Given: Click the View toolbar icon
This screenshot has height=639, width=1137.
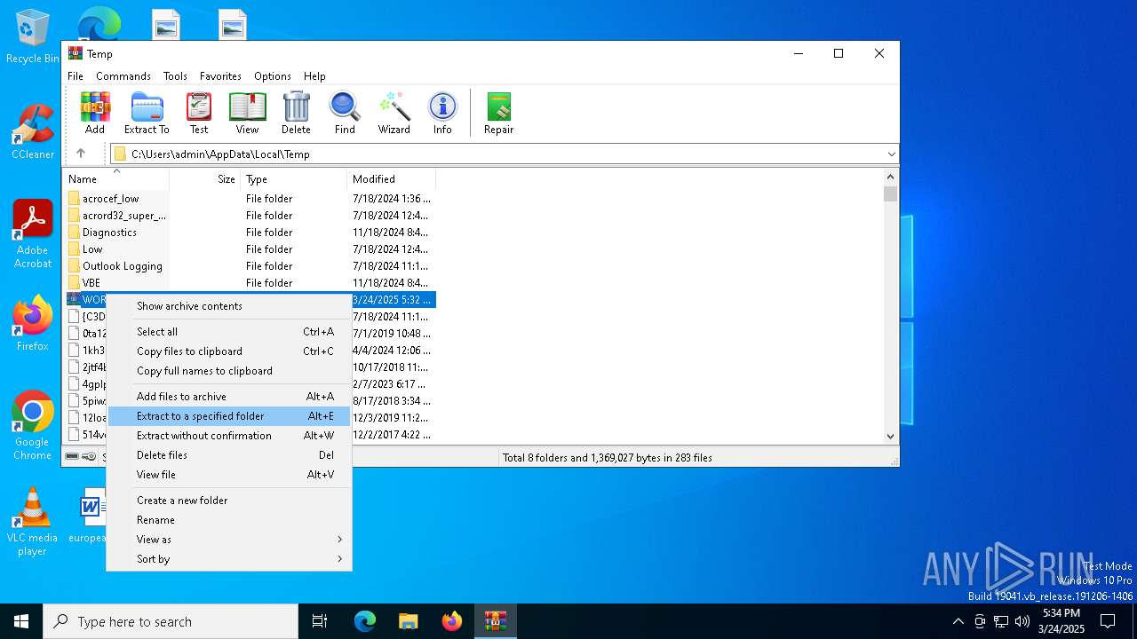Looking at the screenshot, I should coord(247,113).
